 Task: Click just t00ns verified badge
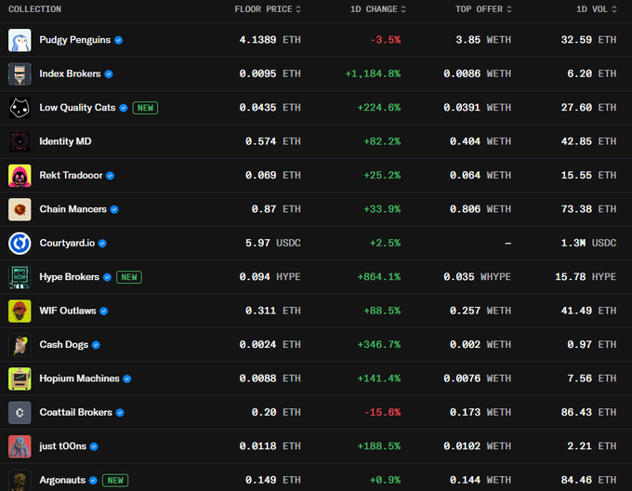[94, 446]
